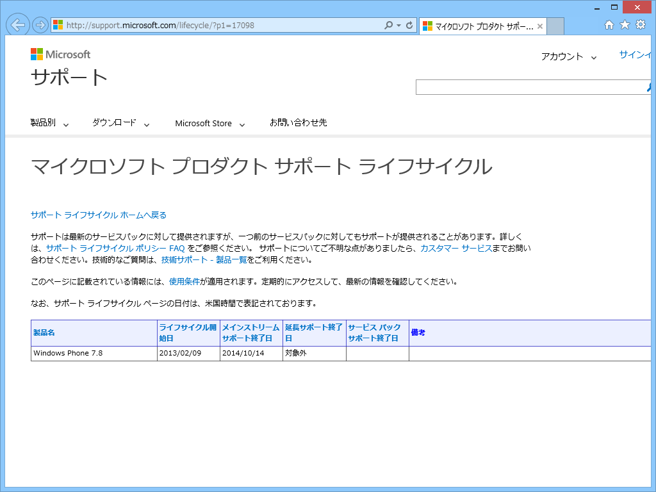Refresh the current page
656x492 pixels.
(x=408, y=26)
